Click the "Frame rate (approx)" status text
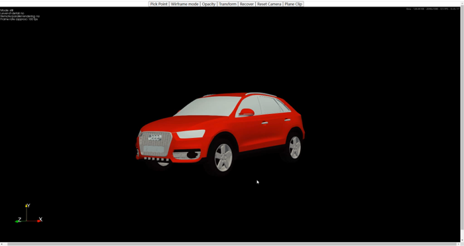 19,19
